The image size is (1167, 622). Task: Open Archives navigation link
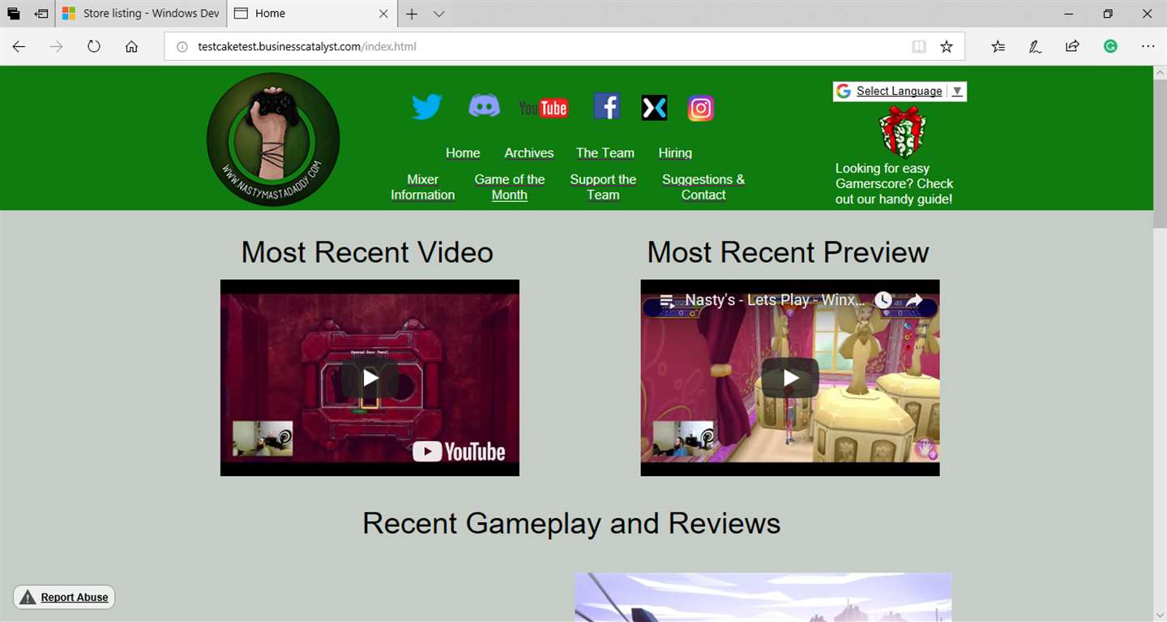coord(529,153)
